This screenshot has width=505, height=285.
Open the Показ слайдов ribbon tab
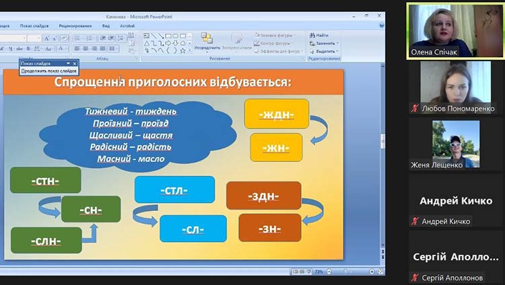click(34, 26)
